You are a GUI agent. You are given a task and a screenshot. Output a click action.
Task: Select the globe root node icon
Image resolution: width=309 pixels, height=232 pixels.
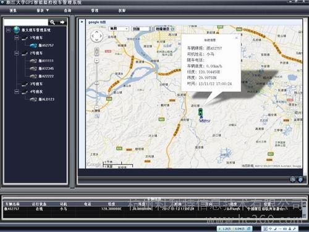click(17, 30)
